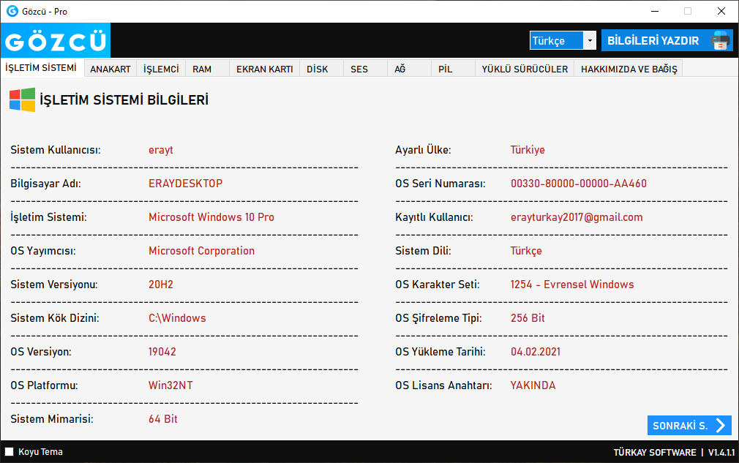Click the install date 04.02.2021
The image size is (739, 463).
click(536, 352)
